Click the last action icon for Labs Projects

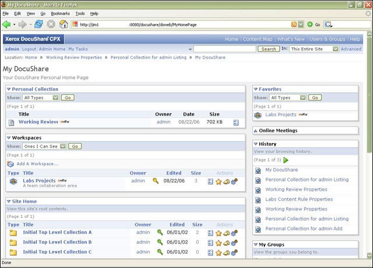(x=234, y=181)
